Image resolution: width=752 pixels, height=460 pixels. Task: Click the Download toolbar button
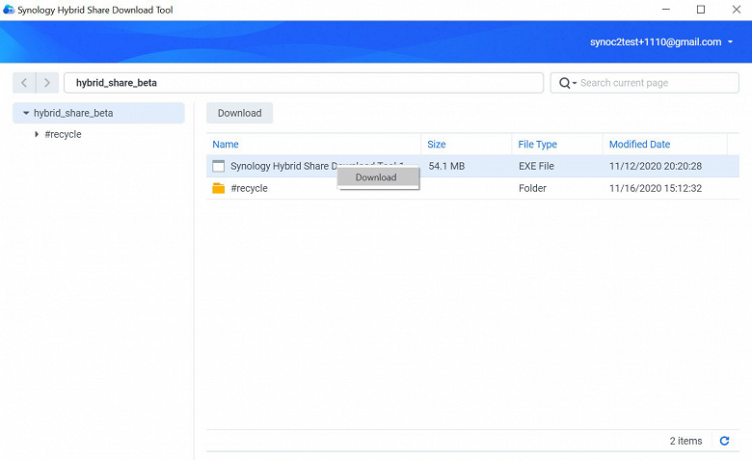point(239,113)
